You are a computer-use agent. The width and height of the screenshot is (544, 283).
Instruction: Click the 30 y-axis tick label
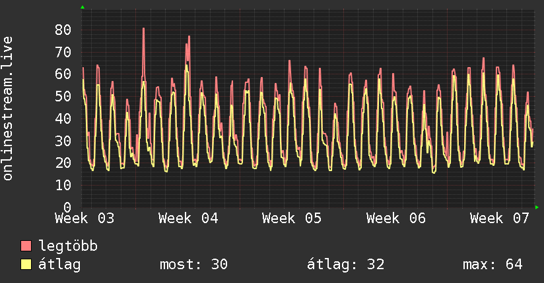point(63,140)
